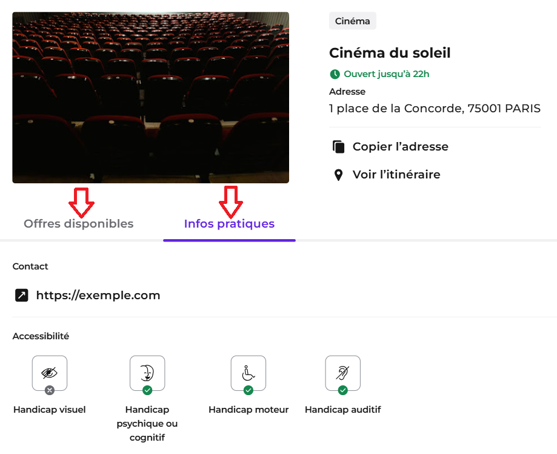Select the Infos pratiques tab

coord(229,224)
